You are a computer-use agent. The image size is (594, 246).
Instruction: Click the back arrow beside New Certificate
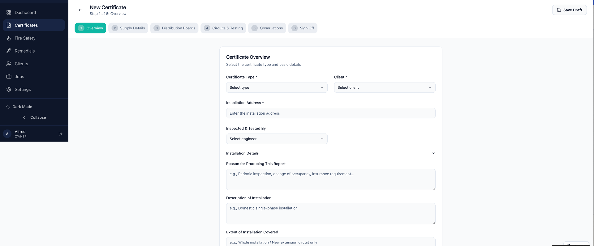80,10
